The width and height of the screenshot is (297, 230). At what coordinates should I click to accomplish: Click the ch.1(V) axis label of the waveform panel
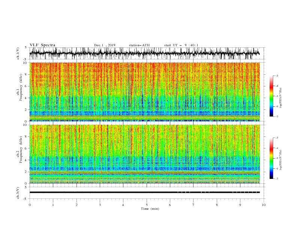[18, 53]
